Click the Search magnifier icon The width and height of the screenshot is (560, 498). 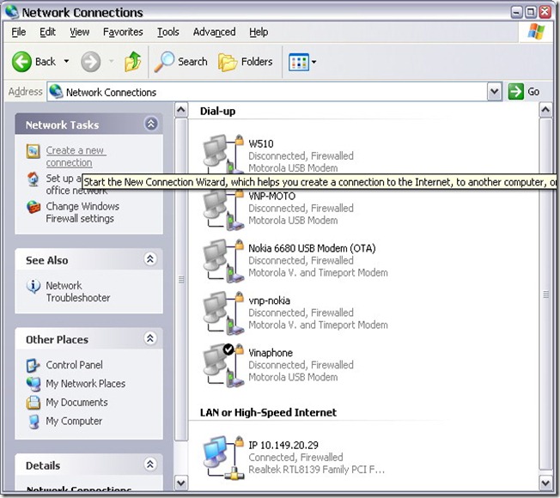point(164,62)
